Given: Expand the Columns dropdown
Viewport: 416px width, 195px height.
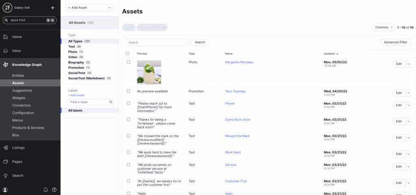Looking at the screenshot, I should coord(383,27).
